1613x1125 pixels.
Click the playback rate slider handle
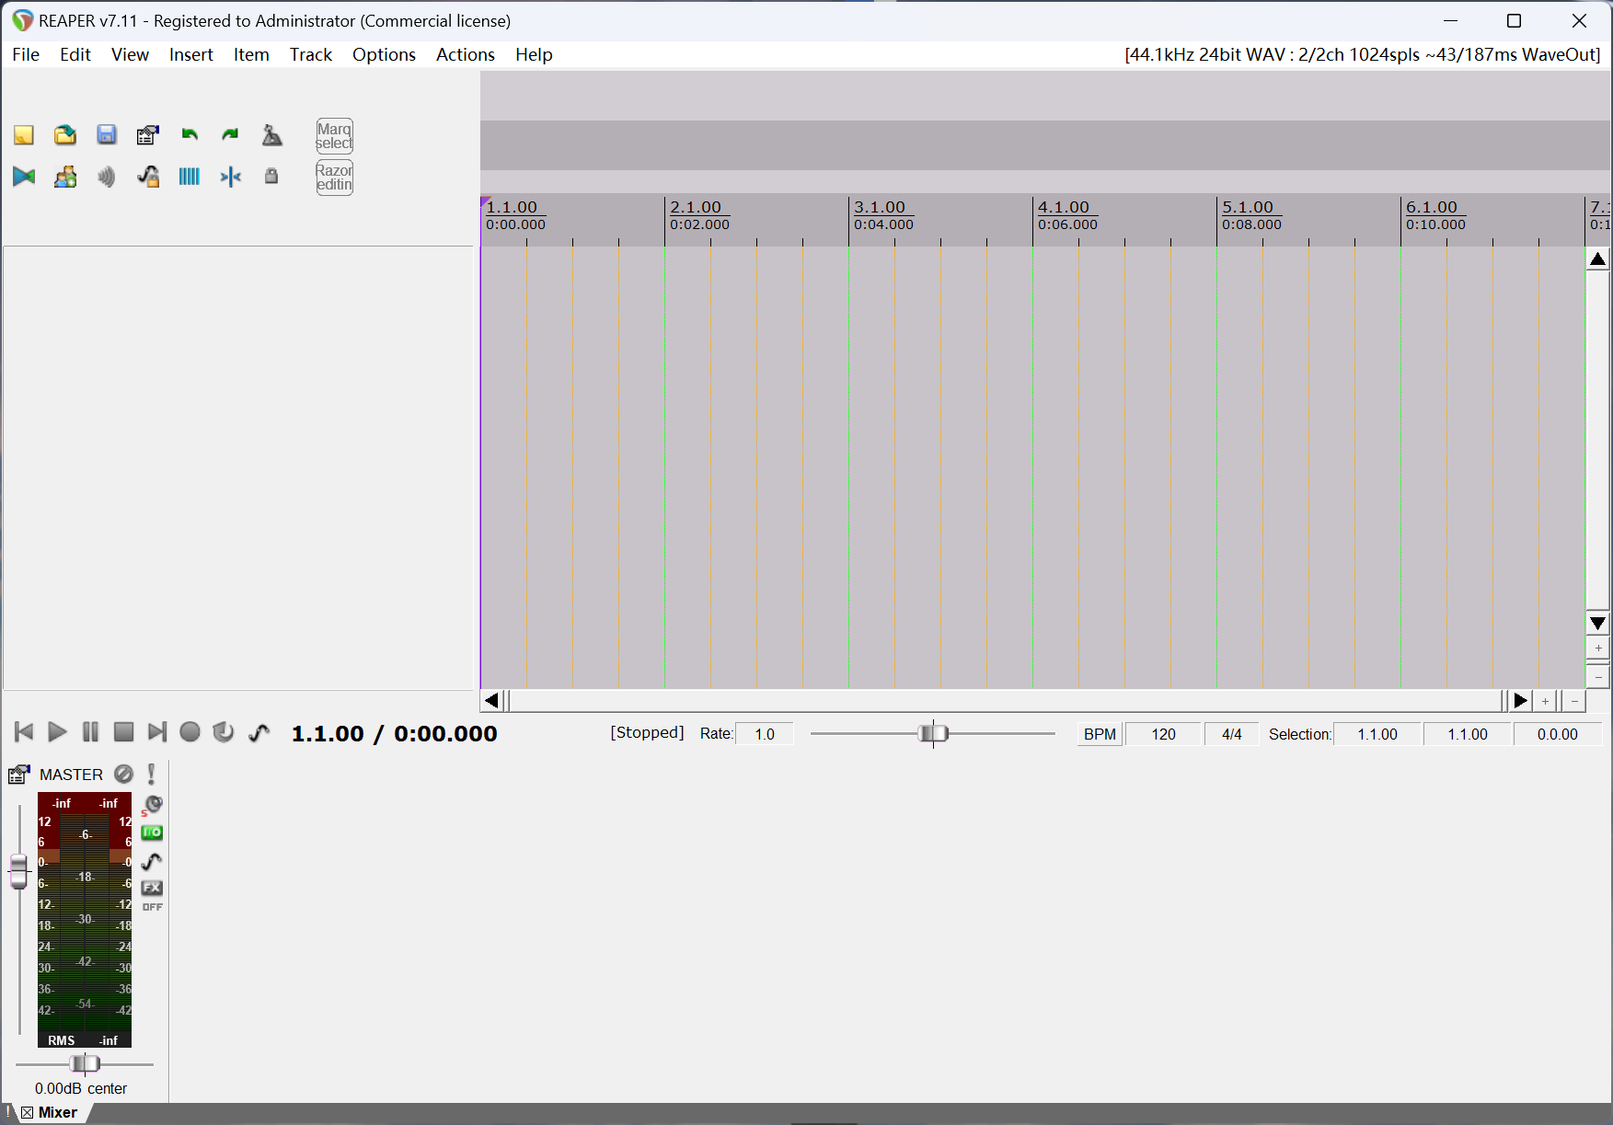point(933,733)
